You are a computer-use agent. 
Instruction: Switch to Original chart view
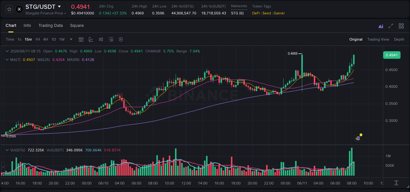click(356, 39)
